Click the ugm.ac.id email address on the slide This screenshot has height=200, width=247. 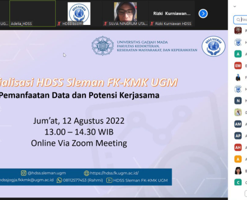pyautogui.click(x=26, y=180)
